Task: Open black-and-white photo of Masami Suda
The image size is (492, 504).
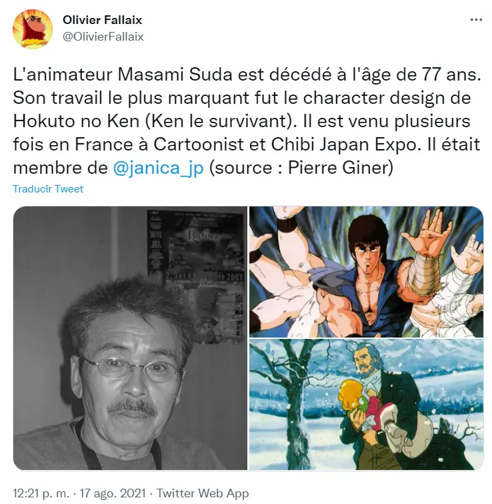Action: [130, 338]
